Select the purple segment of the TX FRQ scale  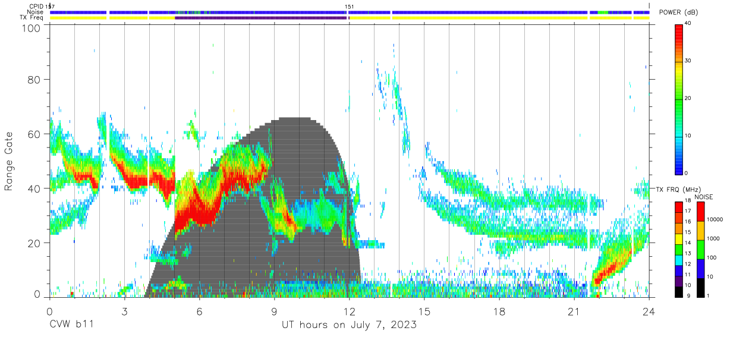click(x=679, y=281)
